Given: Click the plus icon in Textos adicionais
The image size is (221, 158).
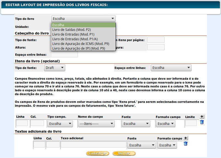Looking at the screenshot, I should click(x=185, y=138).
